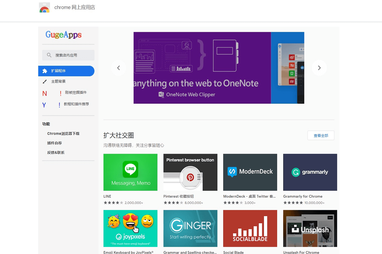Open the Social Blade extension thumbnail

click(250, 228)
